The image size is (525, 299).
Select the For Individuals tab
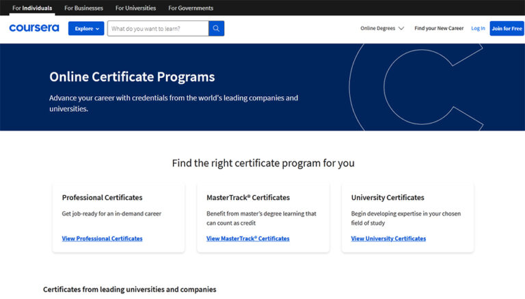click(x=32, y=8)
